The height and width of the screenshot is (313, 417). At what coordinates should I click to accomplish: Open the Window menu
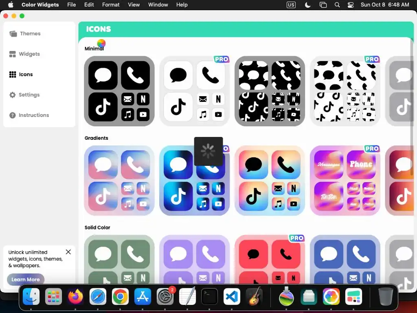pyautogui.click(x=158, y=5)
